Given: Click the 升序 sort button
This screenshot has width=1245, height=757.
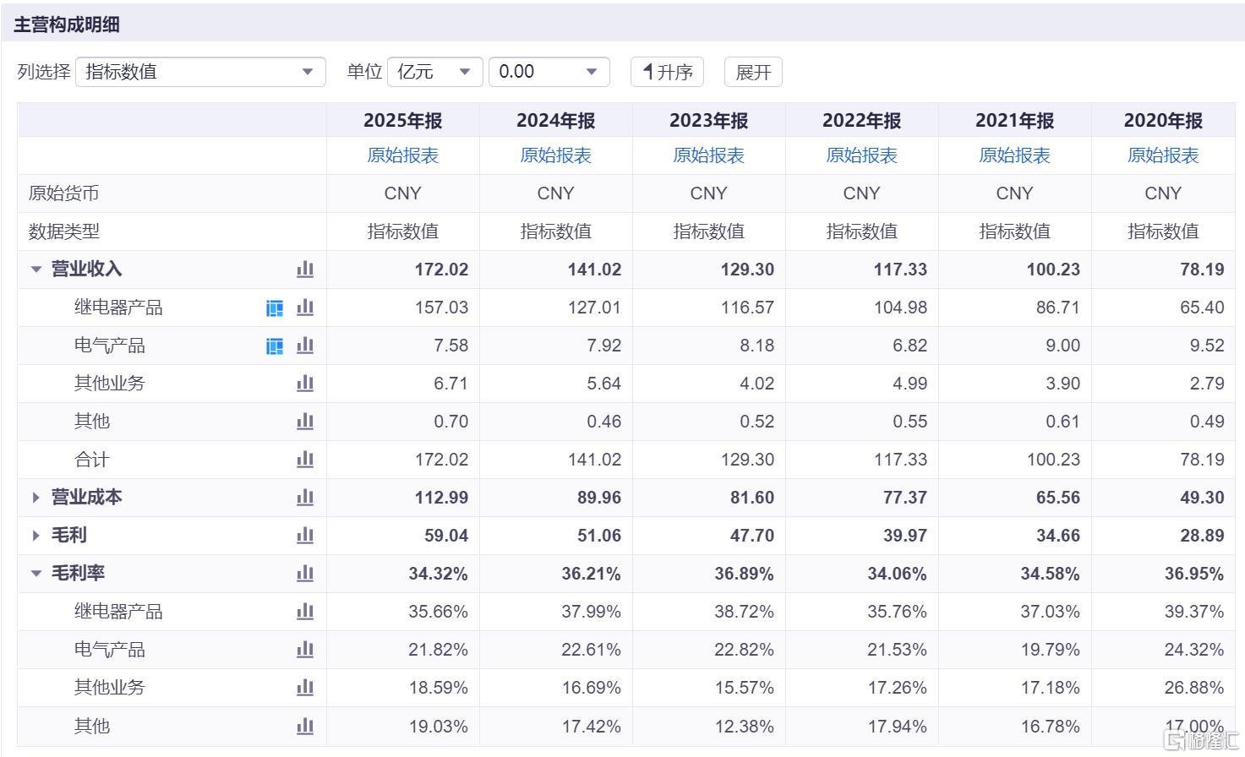Looking at the screenshot, I should (667, 72).
